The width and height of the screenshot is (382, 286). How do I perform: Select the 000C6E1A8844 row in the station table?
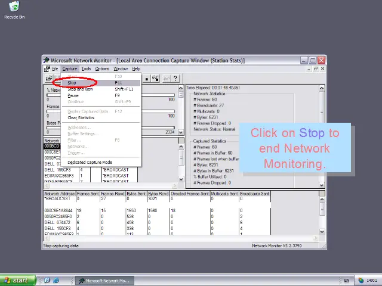(x=157, y=210)
